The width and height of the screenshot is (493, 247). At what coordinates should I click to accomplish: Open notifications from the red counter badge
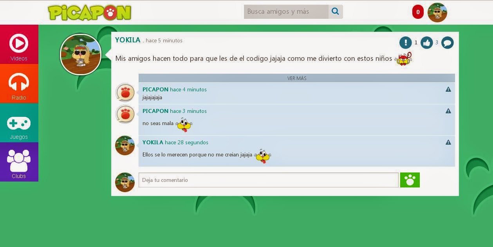tap(417, 13)
